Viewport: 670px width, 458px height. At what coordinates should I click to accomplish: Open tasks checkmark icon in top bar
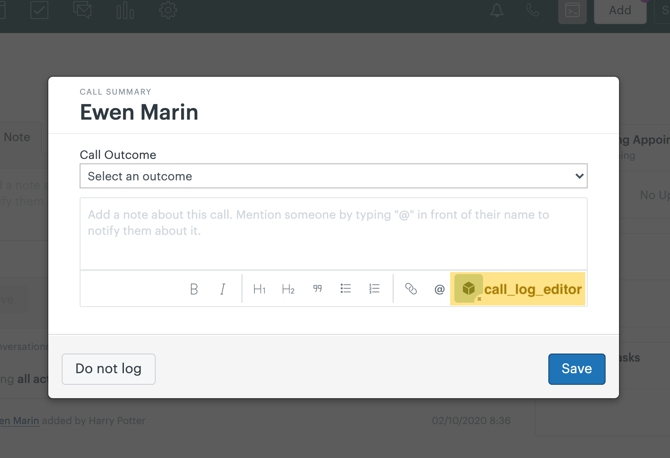(39, 10)
